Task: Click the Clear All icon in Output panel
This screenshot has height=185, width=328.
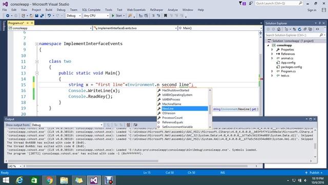Action: [129, 125]
